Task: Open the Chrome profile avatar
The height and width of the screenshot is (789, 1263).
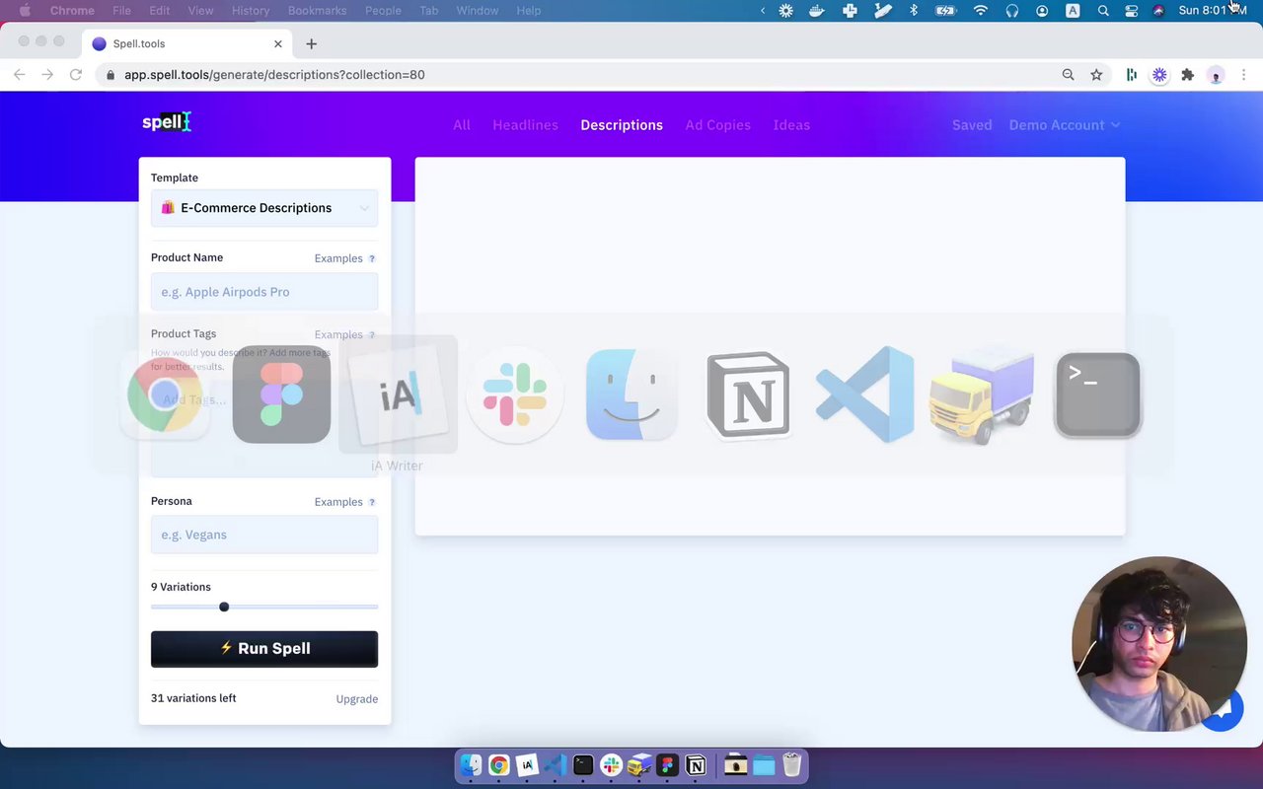Action: (1216, 75)
